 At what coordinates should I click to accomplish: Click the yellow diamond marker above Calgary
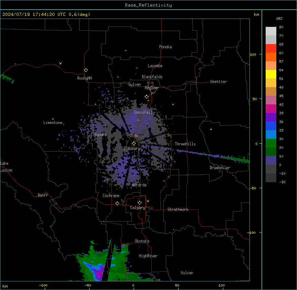[x=140, y=203]
